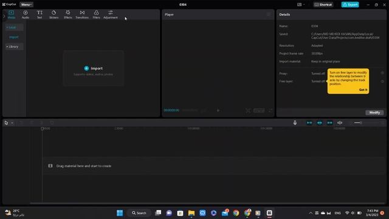389x219 pixels.
Task: Click the Drag material here track
Action: [x=215, y=166]
